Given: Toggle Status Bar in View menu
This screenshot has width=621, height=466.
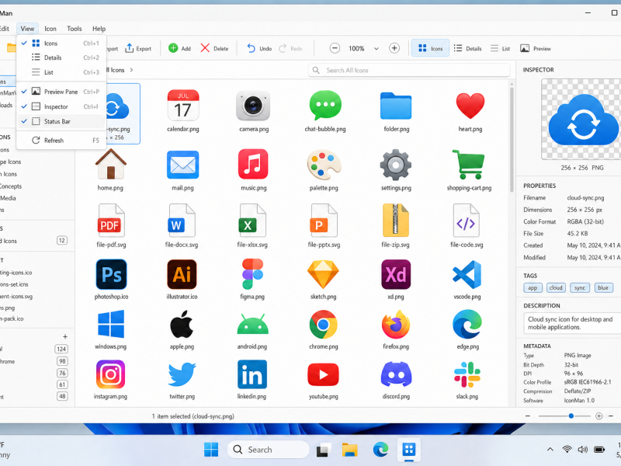Looking at the screenshot, I should click(x=62, y=121).
